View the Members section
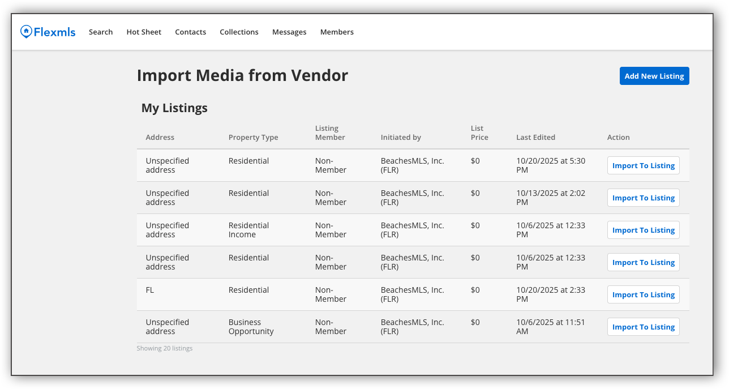Screen dimensions: 729x389 pos(337,32)
